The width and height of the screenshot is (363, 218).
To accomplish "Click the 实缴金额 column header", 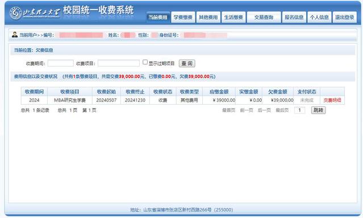I will tap(249, 92).
